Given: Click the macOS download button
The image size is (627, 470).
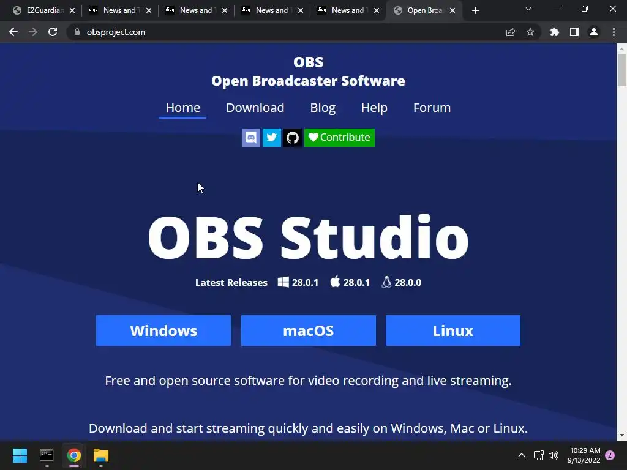Looking at the screenshot, I should tap(309, 330).
